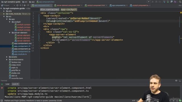Click the fold toggle at line 7
Image resolution: width=182 pixels, height=102 pixels.
point(40,29)
